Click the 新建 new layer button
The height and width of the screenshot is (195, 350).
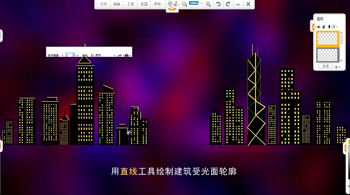pos(326,66)
